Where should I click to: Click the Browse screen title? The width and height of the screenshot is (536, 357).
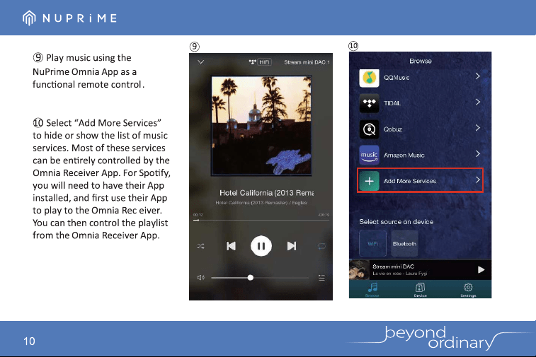point(421,61)
